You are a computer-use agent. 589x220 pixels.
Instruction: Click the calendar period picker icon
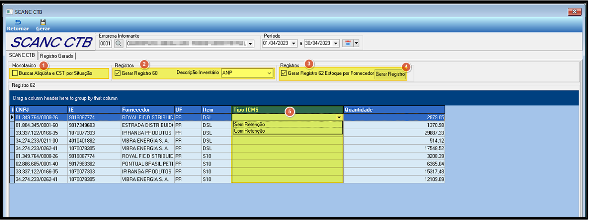(348, 43)
